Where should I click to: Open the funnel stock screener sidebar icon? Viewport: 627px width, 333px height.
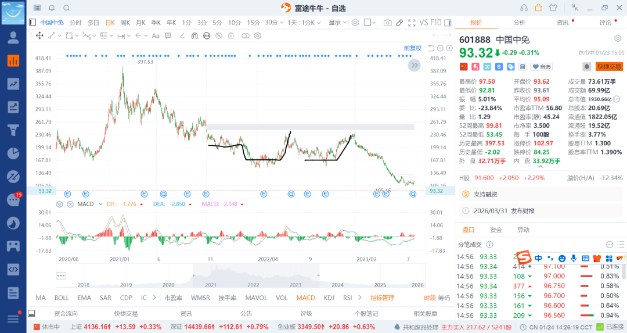click(x=13, y=130)
